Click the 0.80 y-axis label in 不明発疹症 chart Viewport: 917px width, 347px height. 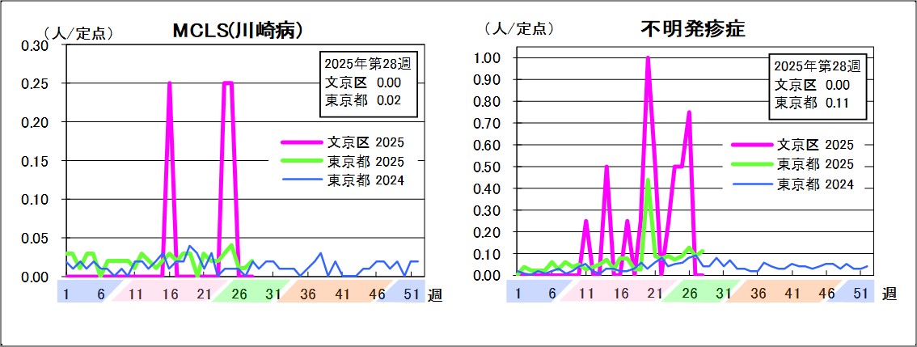pyautogui.click(x=487, y=101)
